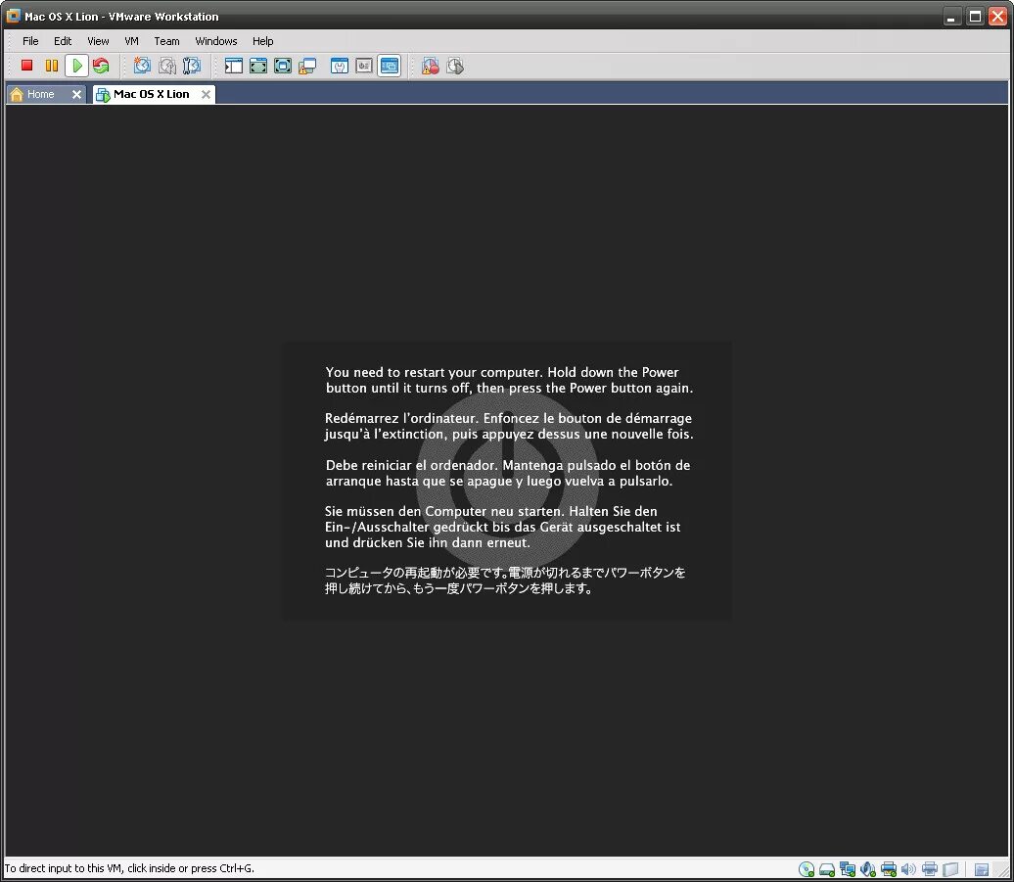Click the record session icon with red dot
The image size is (1014, 882).
point(430,66)
